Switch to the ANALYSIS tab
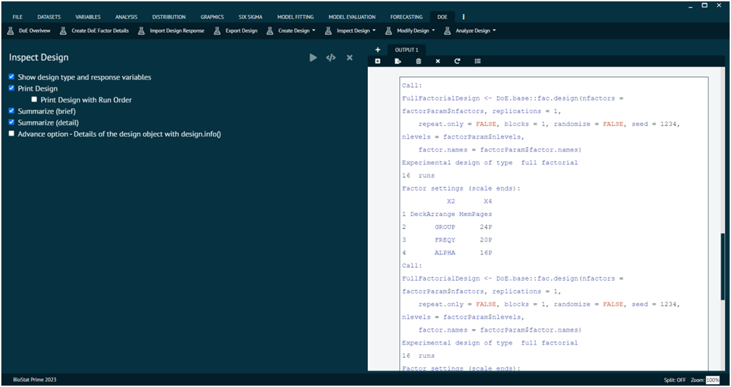The width and height of the screenshot is (731, 387). pyautogui.click(x=126, y=17)
